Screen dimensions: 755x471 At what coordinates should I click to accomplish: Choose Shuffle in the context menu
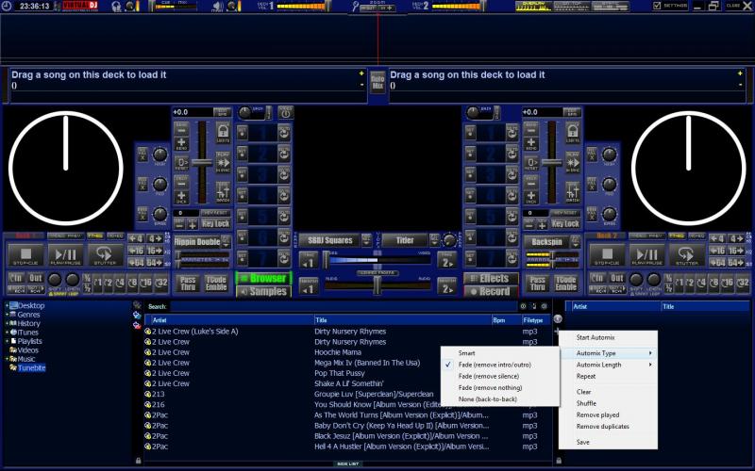609,403
